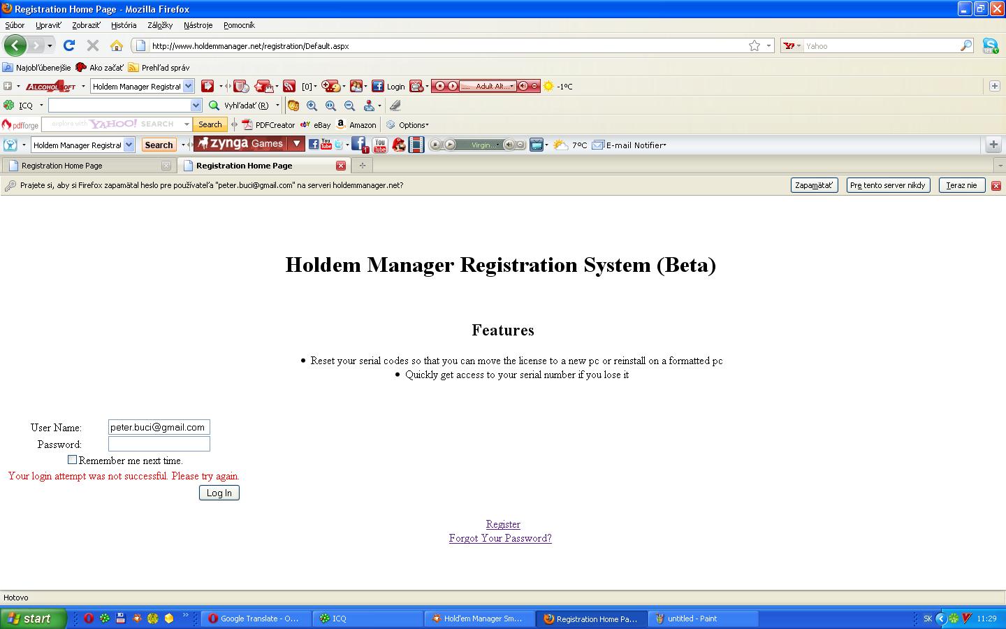Open Amazon shortcut in pdfforge toolbar
The image size is (1006, 629).
pyautogui.click(x=356, y=125)
